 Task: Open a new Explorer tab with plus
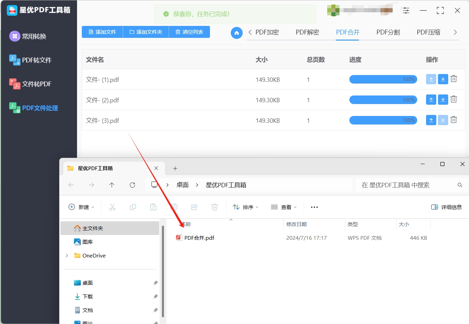point(175,168)
